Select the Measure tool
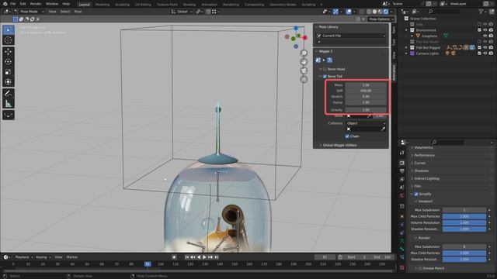This screenshot has width=497, height=279. [9, 103]
